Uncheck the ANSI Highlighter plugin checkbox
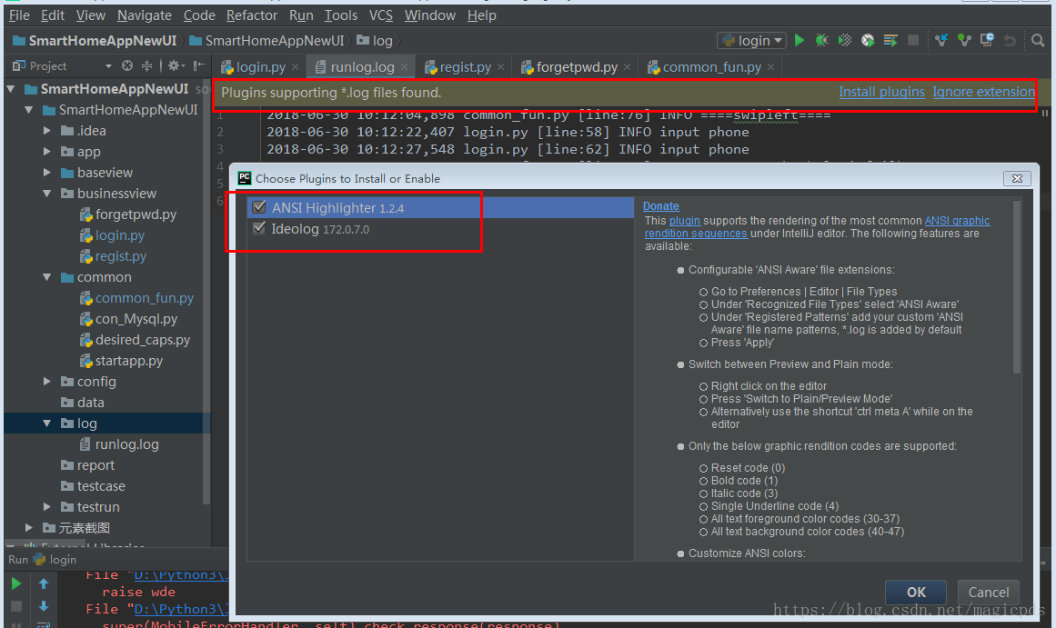This screenshot has width=1056, height=628. click(259, 207)
